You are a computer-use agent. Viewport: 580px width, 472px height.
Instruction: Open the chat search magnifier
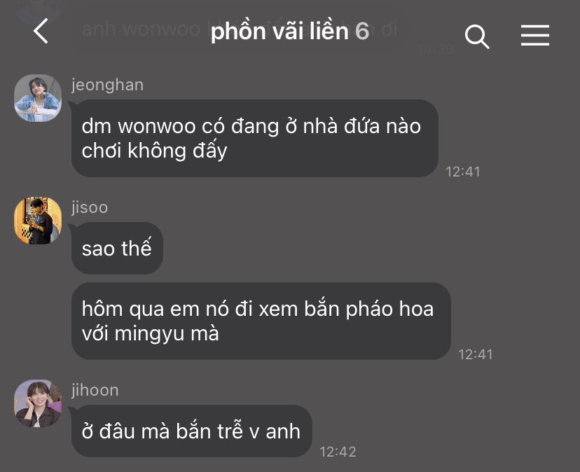coord(477,36)
